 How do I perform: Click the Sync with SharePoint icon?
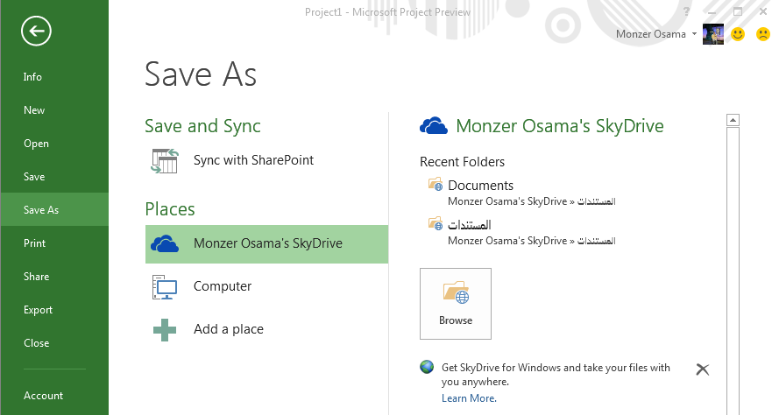click(165, 161)
